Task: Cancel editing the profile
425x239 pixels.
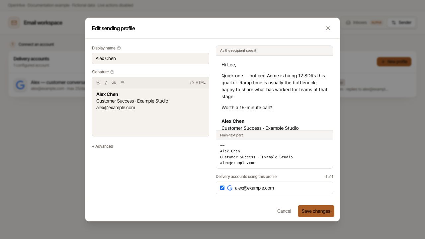Action: pos(284,211)
